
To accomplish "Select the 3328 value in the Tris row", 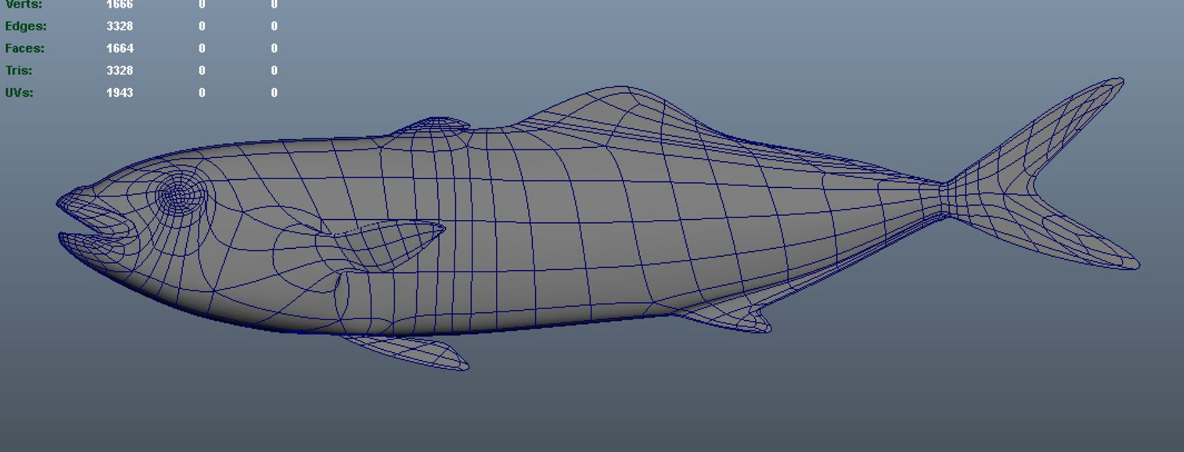I will [120, 71].
